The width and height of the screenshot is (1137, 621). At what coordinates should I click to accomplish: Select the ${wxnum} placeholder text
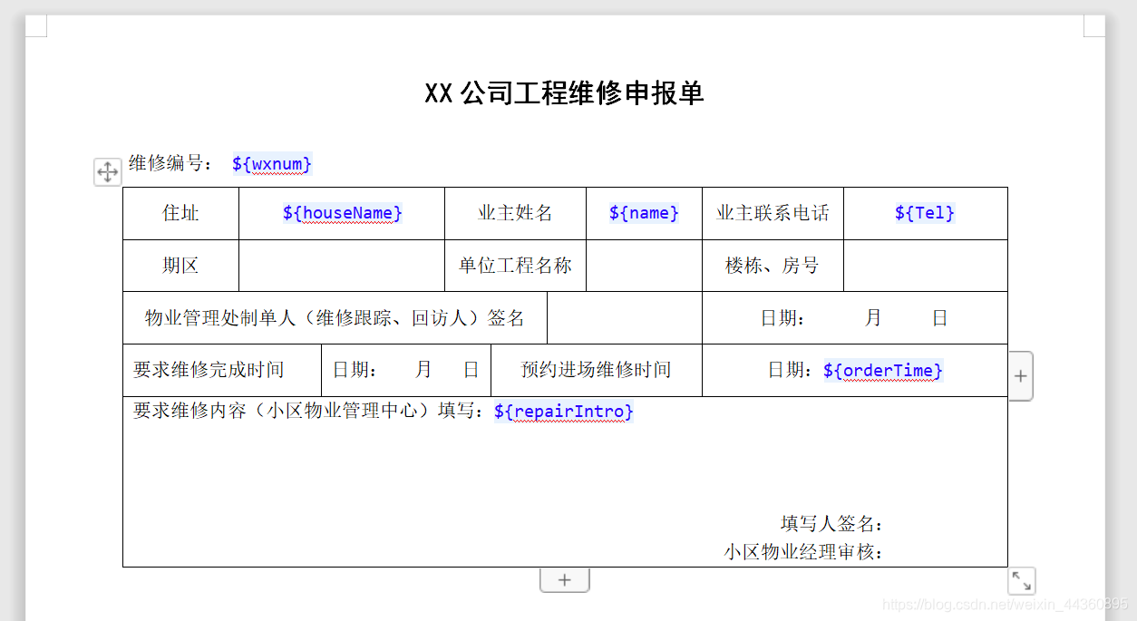click(x=272, y=164)
